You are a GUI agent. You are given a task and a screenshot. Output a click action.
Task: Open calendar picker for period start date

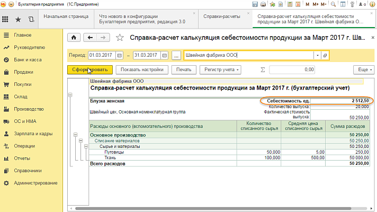pos(119,55)
